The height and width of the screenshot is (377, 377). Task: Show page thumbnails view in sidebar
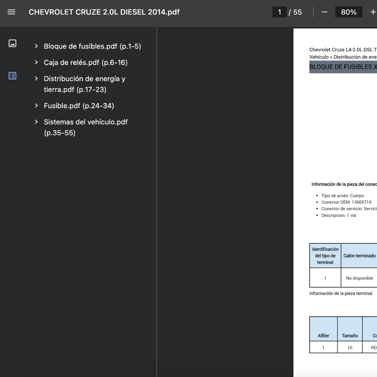(13, 43)
